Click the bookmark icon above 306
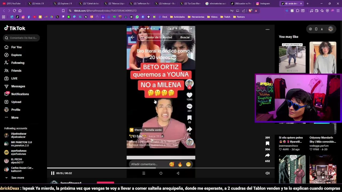The height and width of the screenshot is (192, 342). (x=267, y=143)
